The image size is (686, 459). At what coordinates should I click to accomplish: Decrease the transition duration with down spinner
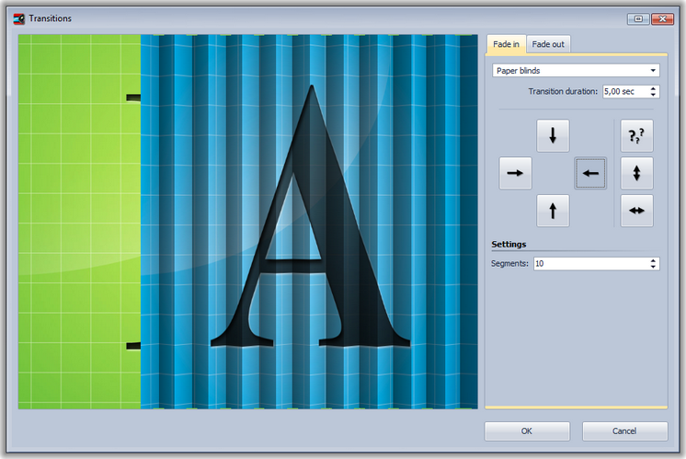[x=654, y=95]
